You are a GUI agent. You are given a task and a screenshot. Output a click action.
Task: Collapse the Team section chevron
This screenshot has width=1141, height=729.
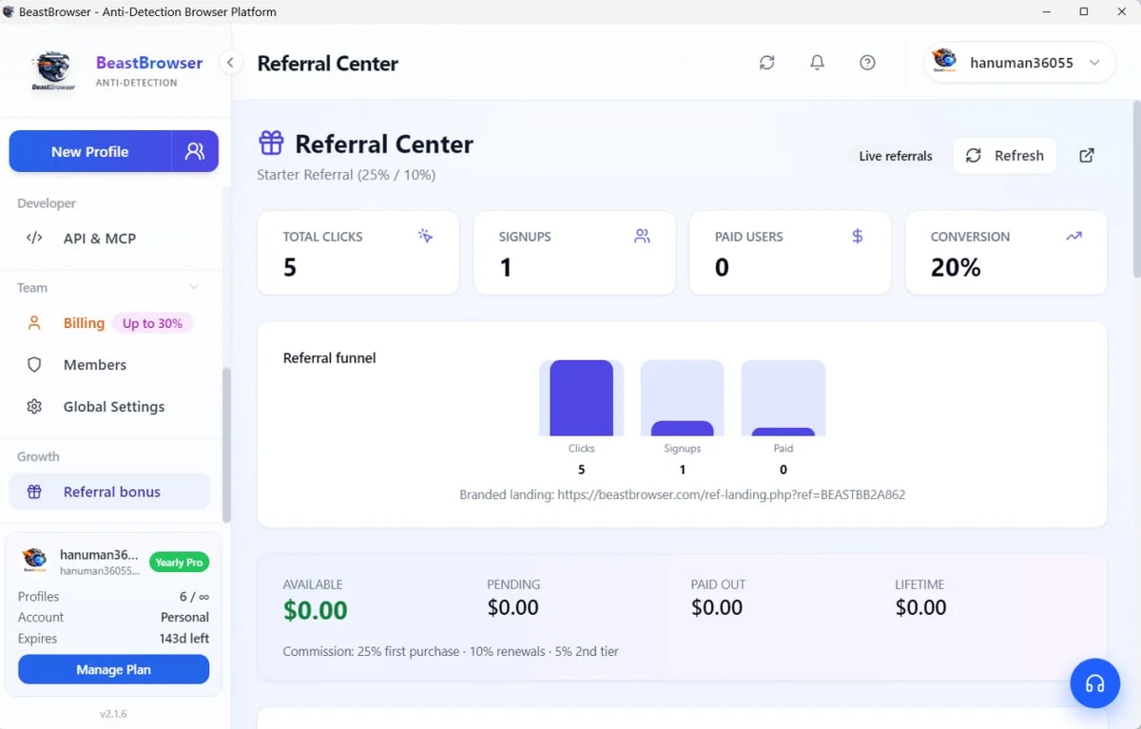click(x=194, y=287)
